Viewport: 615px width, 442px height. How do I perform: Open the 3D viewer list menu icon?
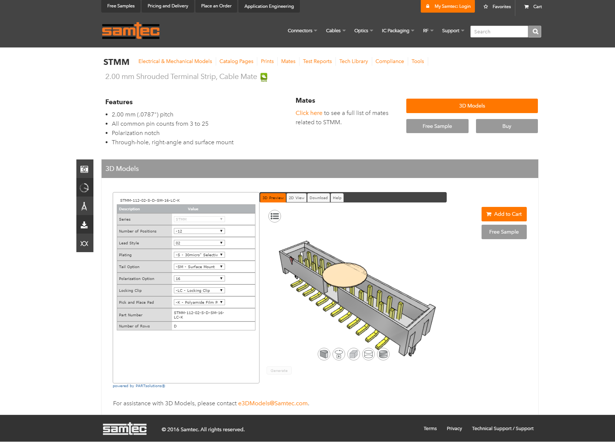(x=275, y=216)
